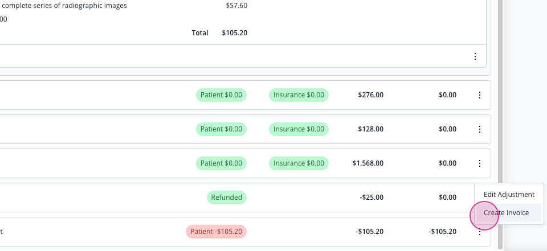
Task: Click Insurance $0.00 badge in the $1,568.00 row
Action: pos(299,163)
